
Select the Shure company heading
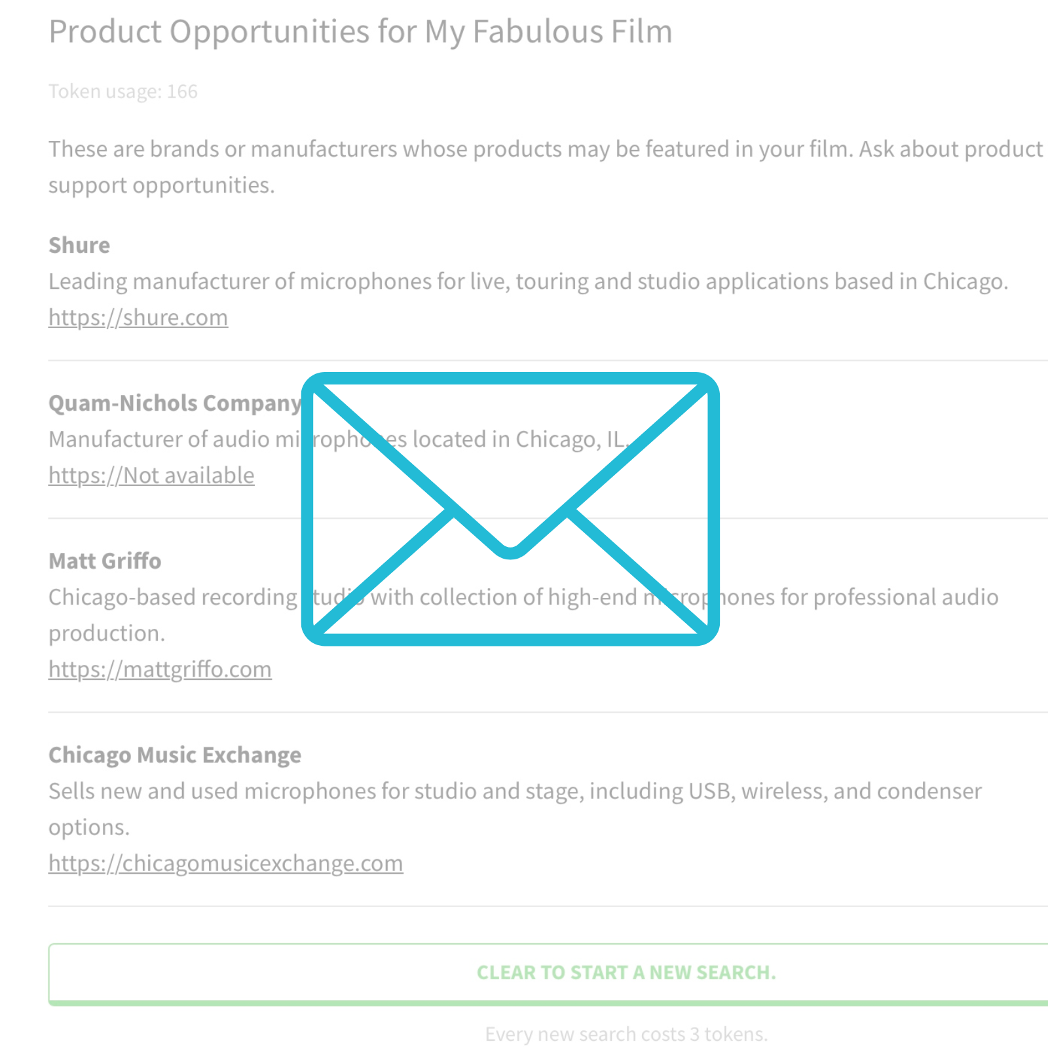click(79, 245)
